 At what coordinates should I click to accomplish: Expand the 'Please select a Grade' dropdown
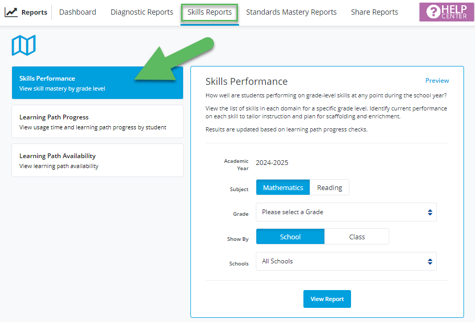click(346, 212)
